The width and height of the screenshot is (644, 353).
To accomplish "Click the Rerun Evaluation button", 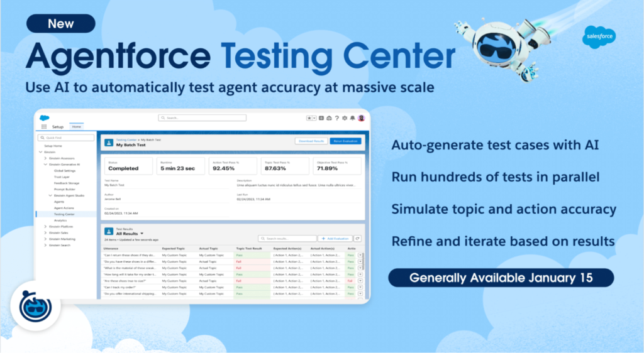I will click(x=345, y=141).
